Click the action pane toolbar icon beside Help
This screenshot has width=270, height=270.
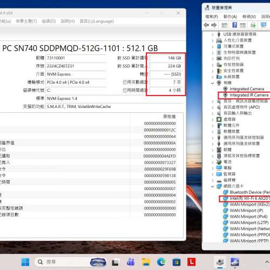[x=242, y=25]
